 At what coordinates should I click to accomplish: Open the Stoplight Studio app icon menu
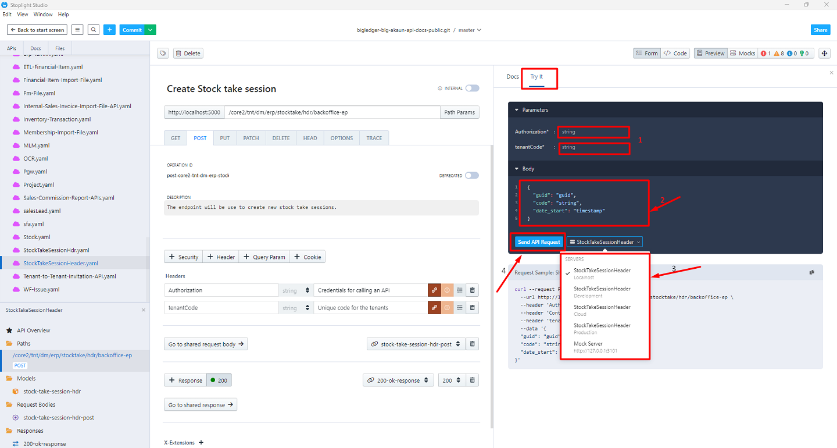(5, 5)
